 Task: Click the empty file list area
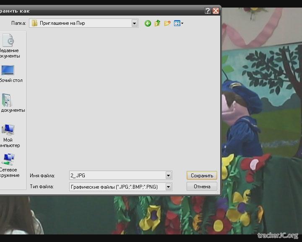point(122,97)
